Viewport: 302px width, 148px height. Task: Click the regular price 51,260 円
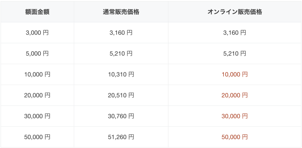point(121,137)
